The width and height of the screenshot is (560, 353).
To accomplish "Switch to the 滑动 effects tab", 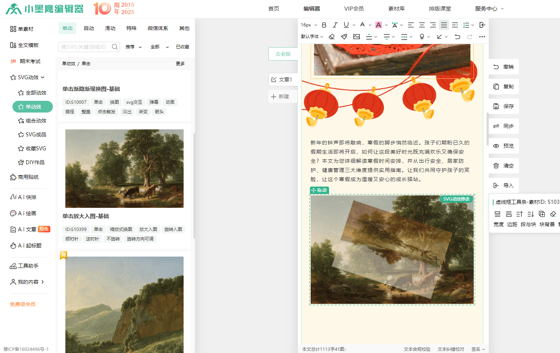I will (110, 28).
